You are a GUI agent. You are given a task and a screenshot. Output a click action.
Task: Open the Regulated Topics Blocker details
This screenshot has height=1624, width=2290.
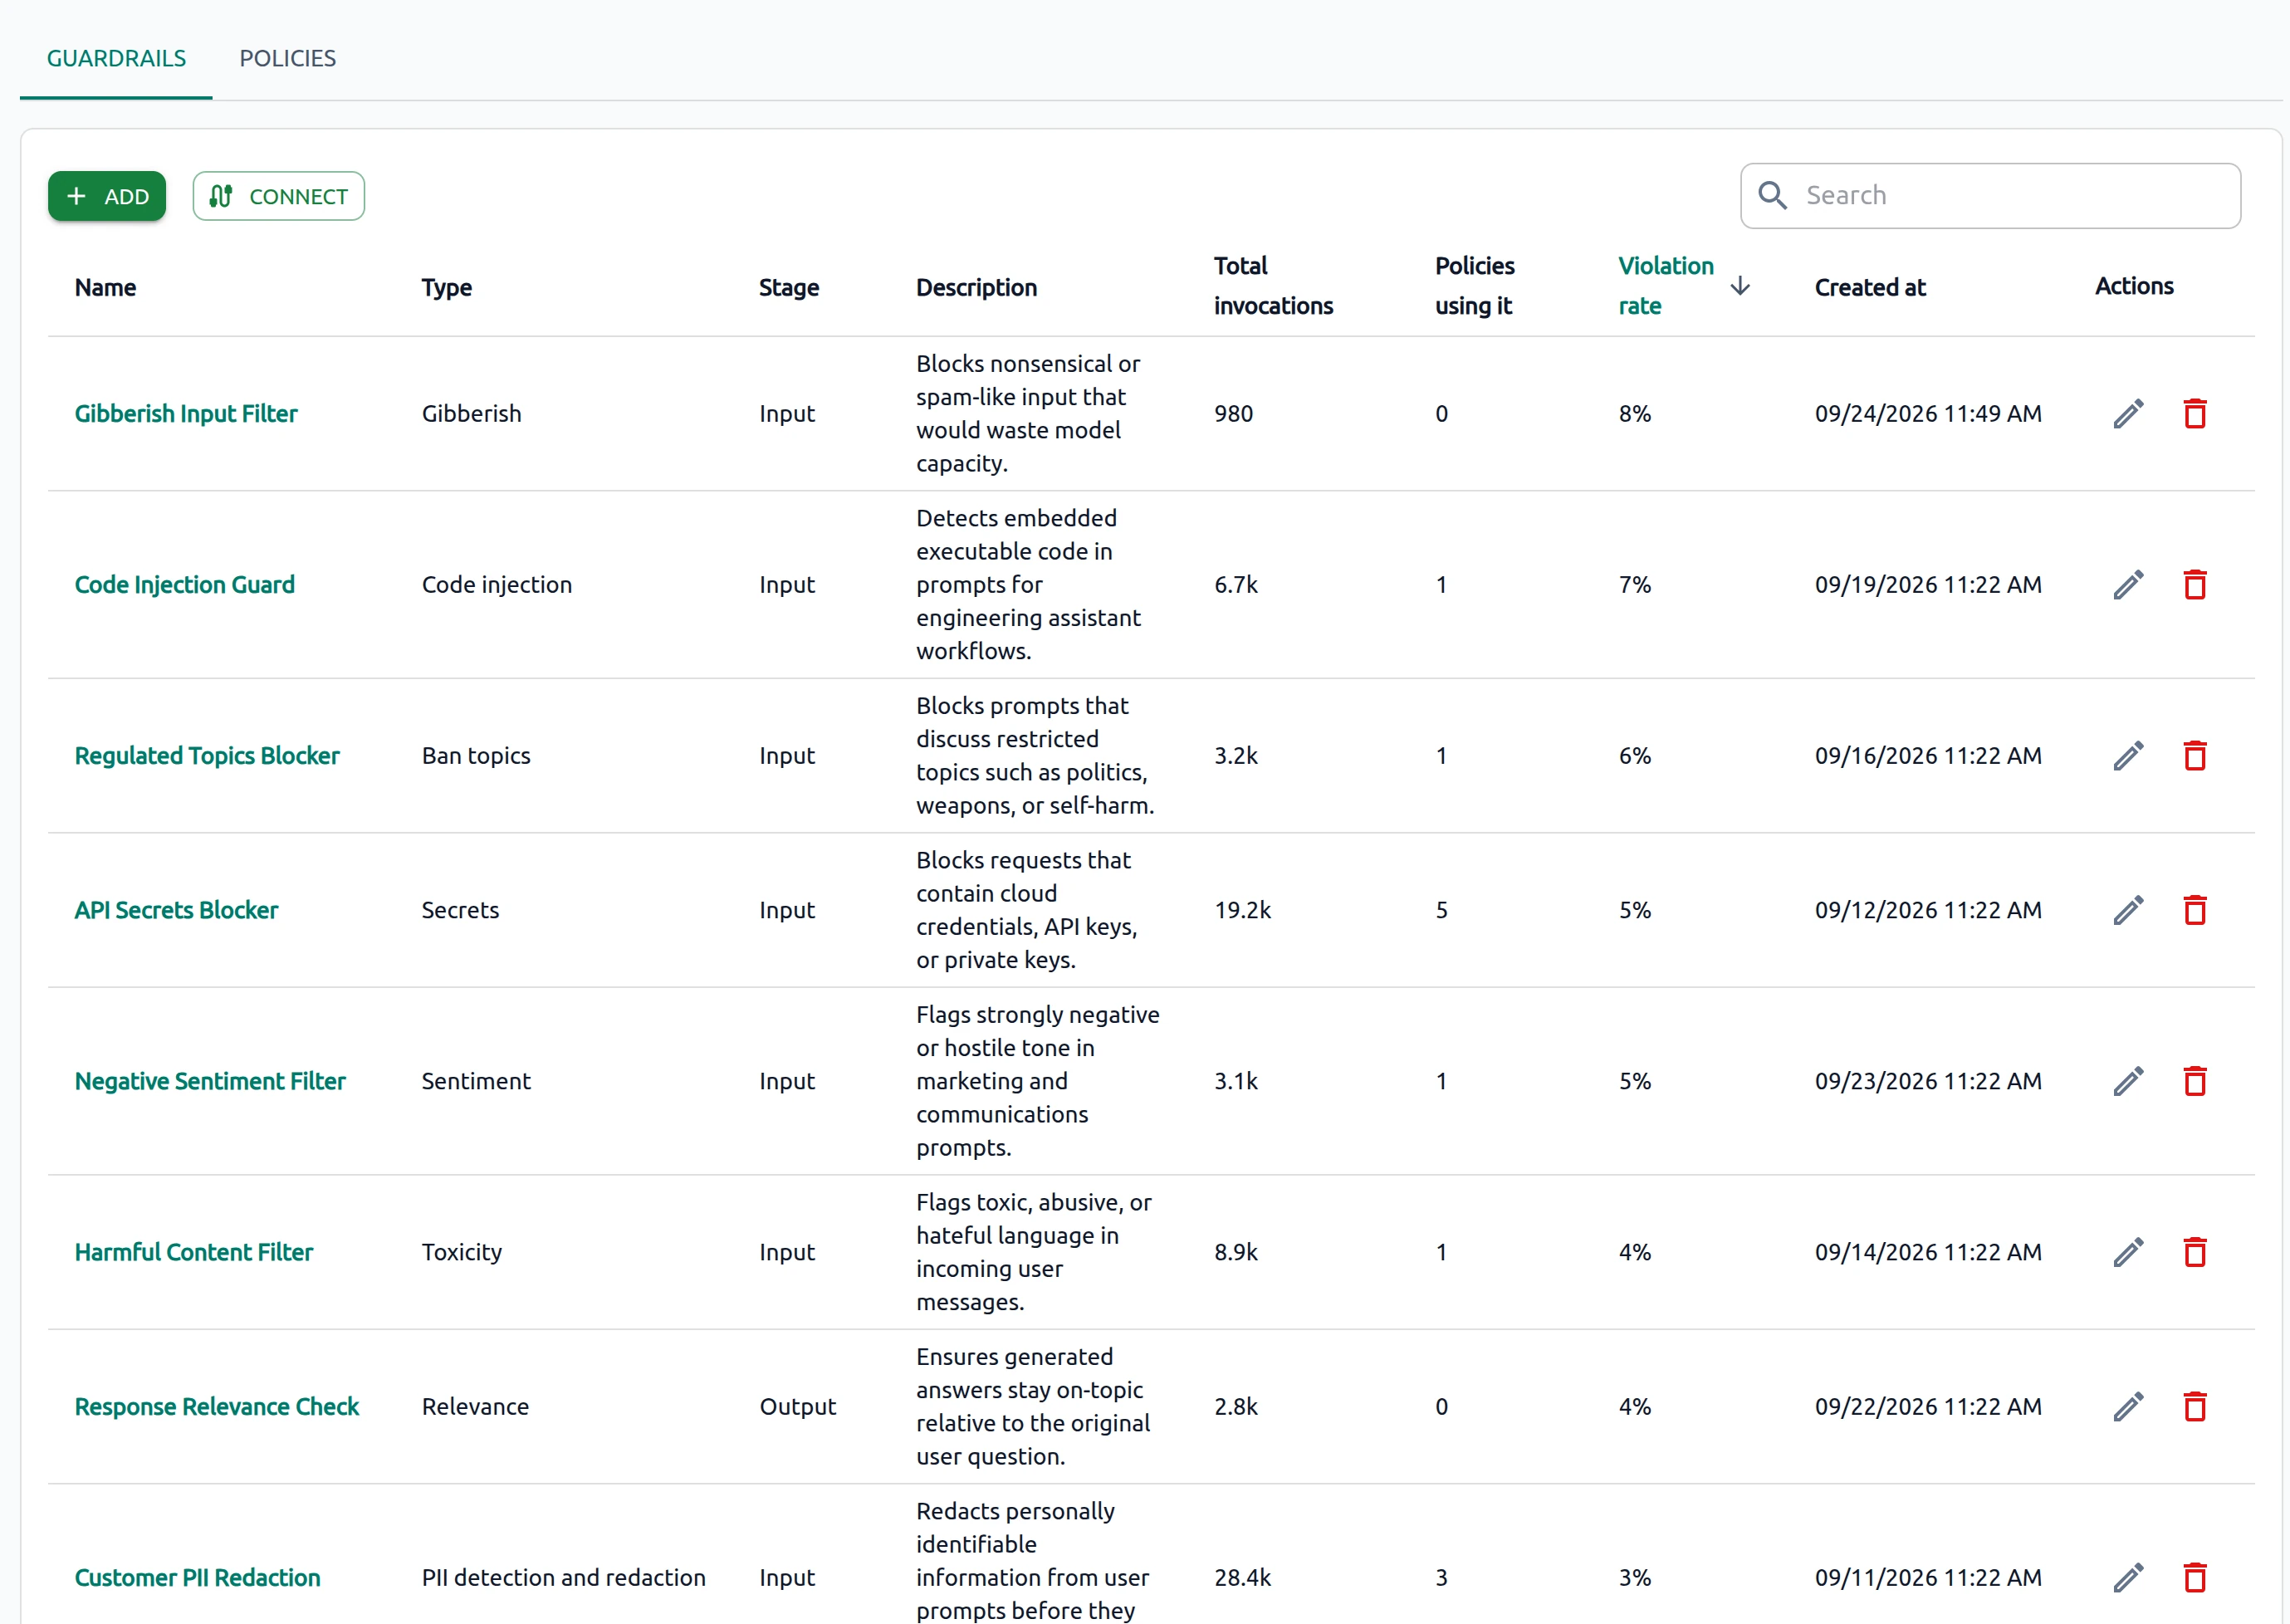207,755
